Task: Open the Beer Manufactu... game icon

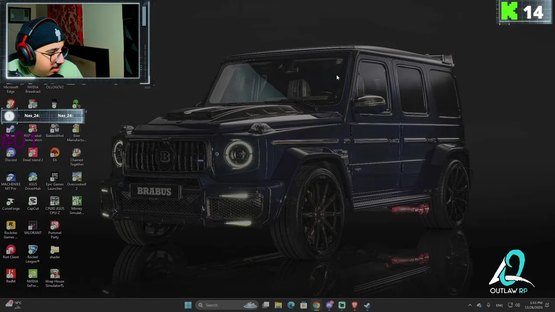Action: tap(77, 133)
